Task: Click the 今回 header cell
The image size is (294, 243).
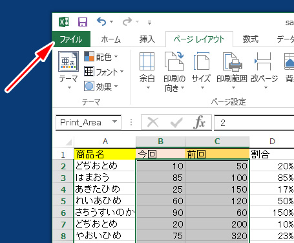Action: (x=160, y=154)
